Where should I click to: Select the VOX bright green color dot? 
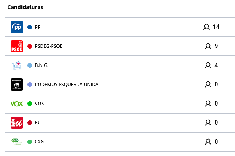pyautogui.click(x=30, y=104)
